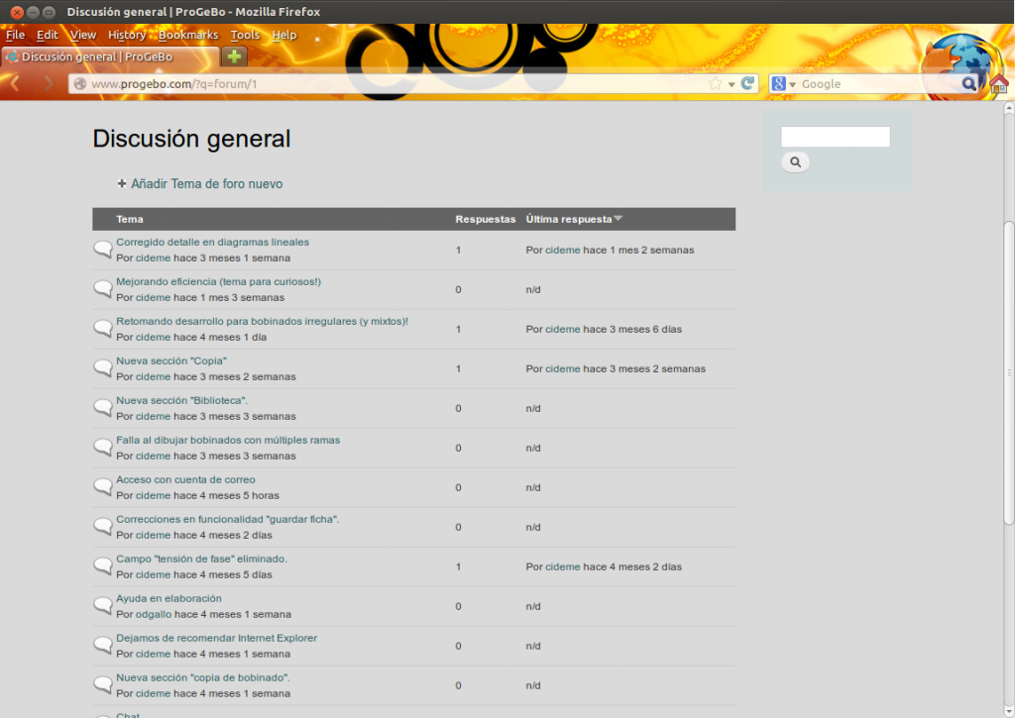The height and width of the screenshot is (718, 1015).
Task: Open the odgallo user profile link
Action: (154, 614)
